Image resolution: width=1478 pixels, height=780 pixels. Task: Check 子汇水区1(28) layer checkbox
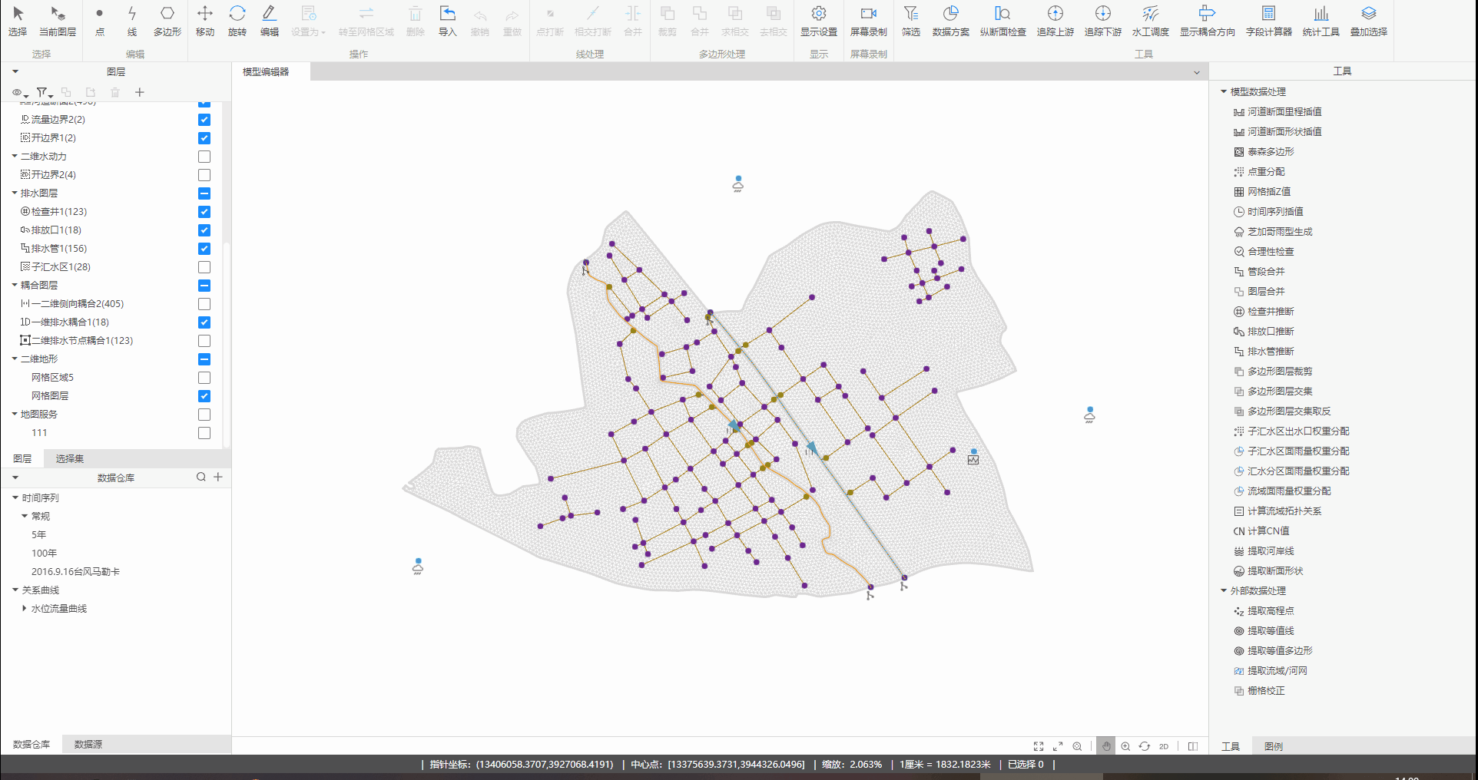pos(204,267)
